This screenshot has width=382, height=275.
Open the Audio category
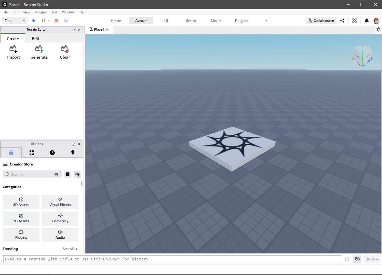click(x=60, y=235)
